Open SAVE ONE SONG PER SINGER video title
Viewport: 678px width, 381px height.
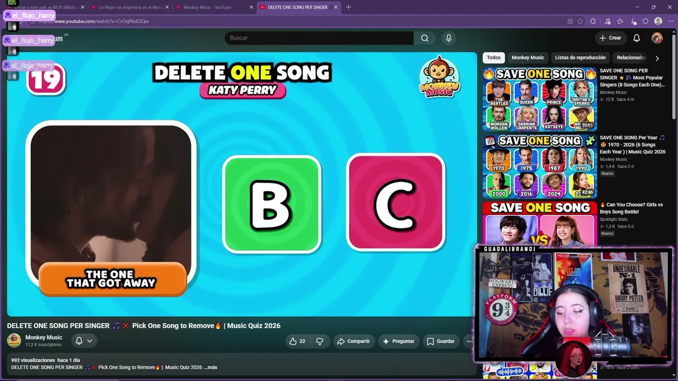point(632,78)
